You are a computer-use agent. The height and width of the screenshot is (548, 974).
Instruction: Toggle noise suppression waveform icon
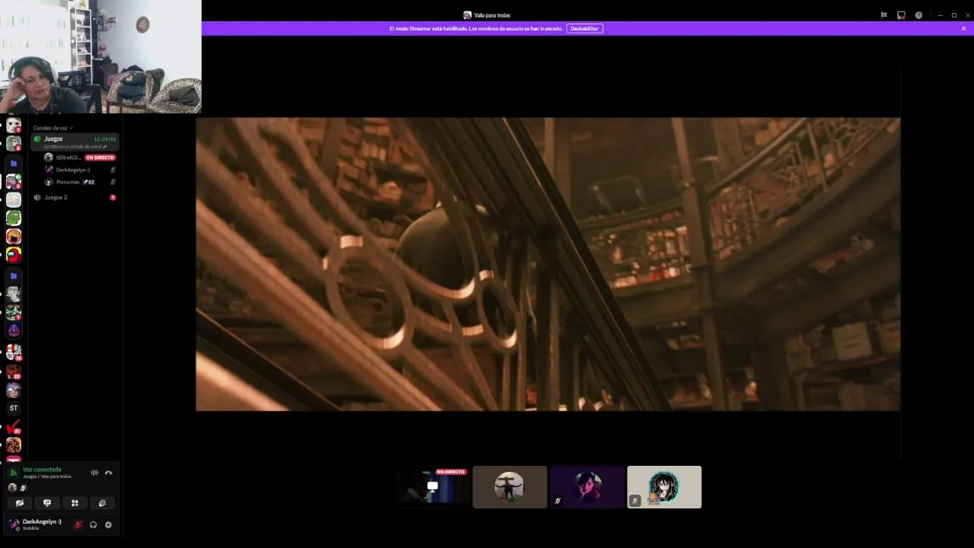(x=95, y=473)
